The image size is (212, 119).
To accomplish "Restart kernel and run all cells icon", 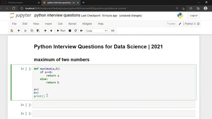I will [81, 31].
